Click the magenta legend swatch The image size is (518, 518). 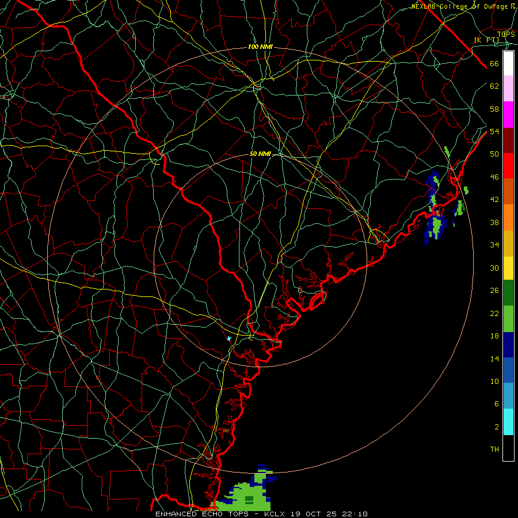pyautogui.click(x=508, y=115)
